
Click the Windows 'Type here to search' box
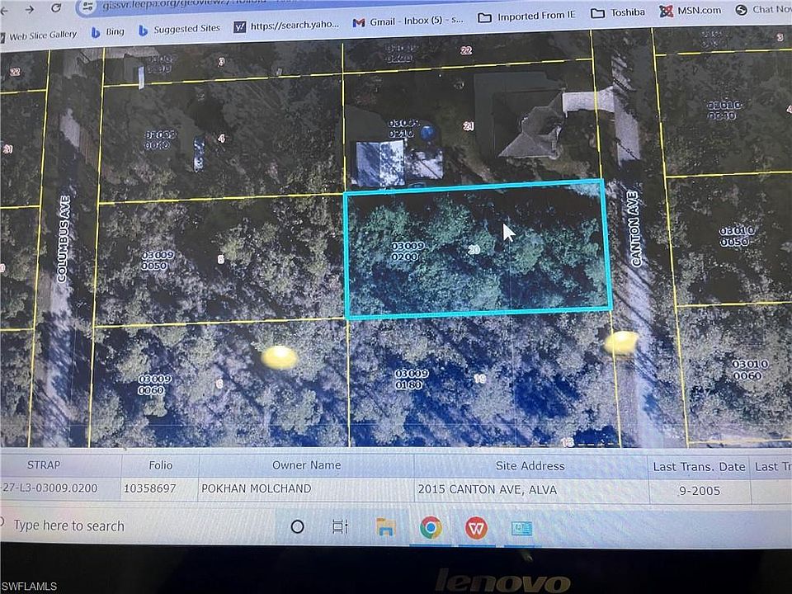[x=69, y=526]
